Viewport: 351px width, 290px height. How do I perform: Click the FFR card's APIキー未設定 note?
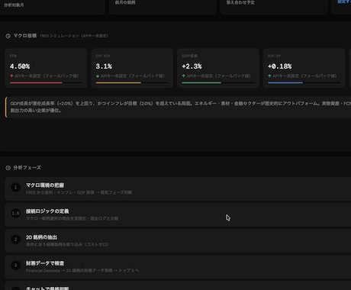[x=47, y=76]
